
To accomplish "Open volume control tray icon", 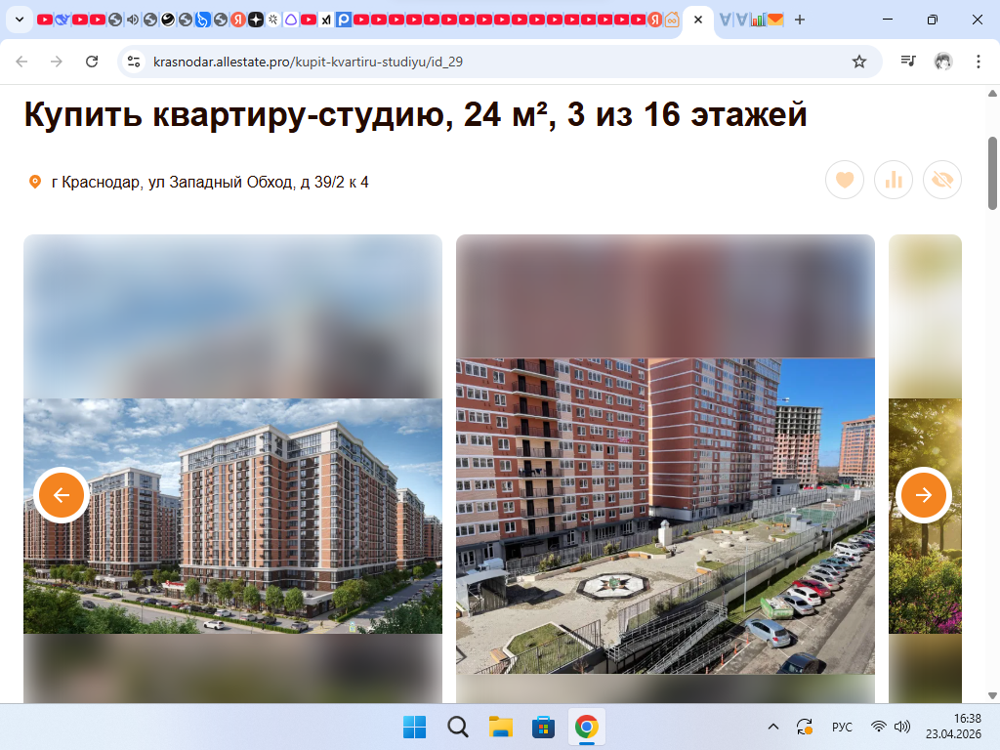I will [x=901, y=727].
